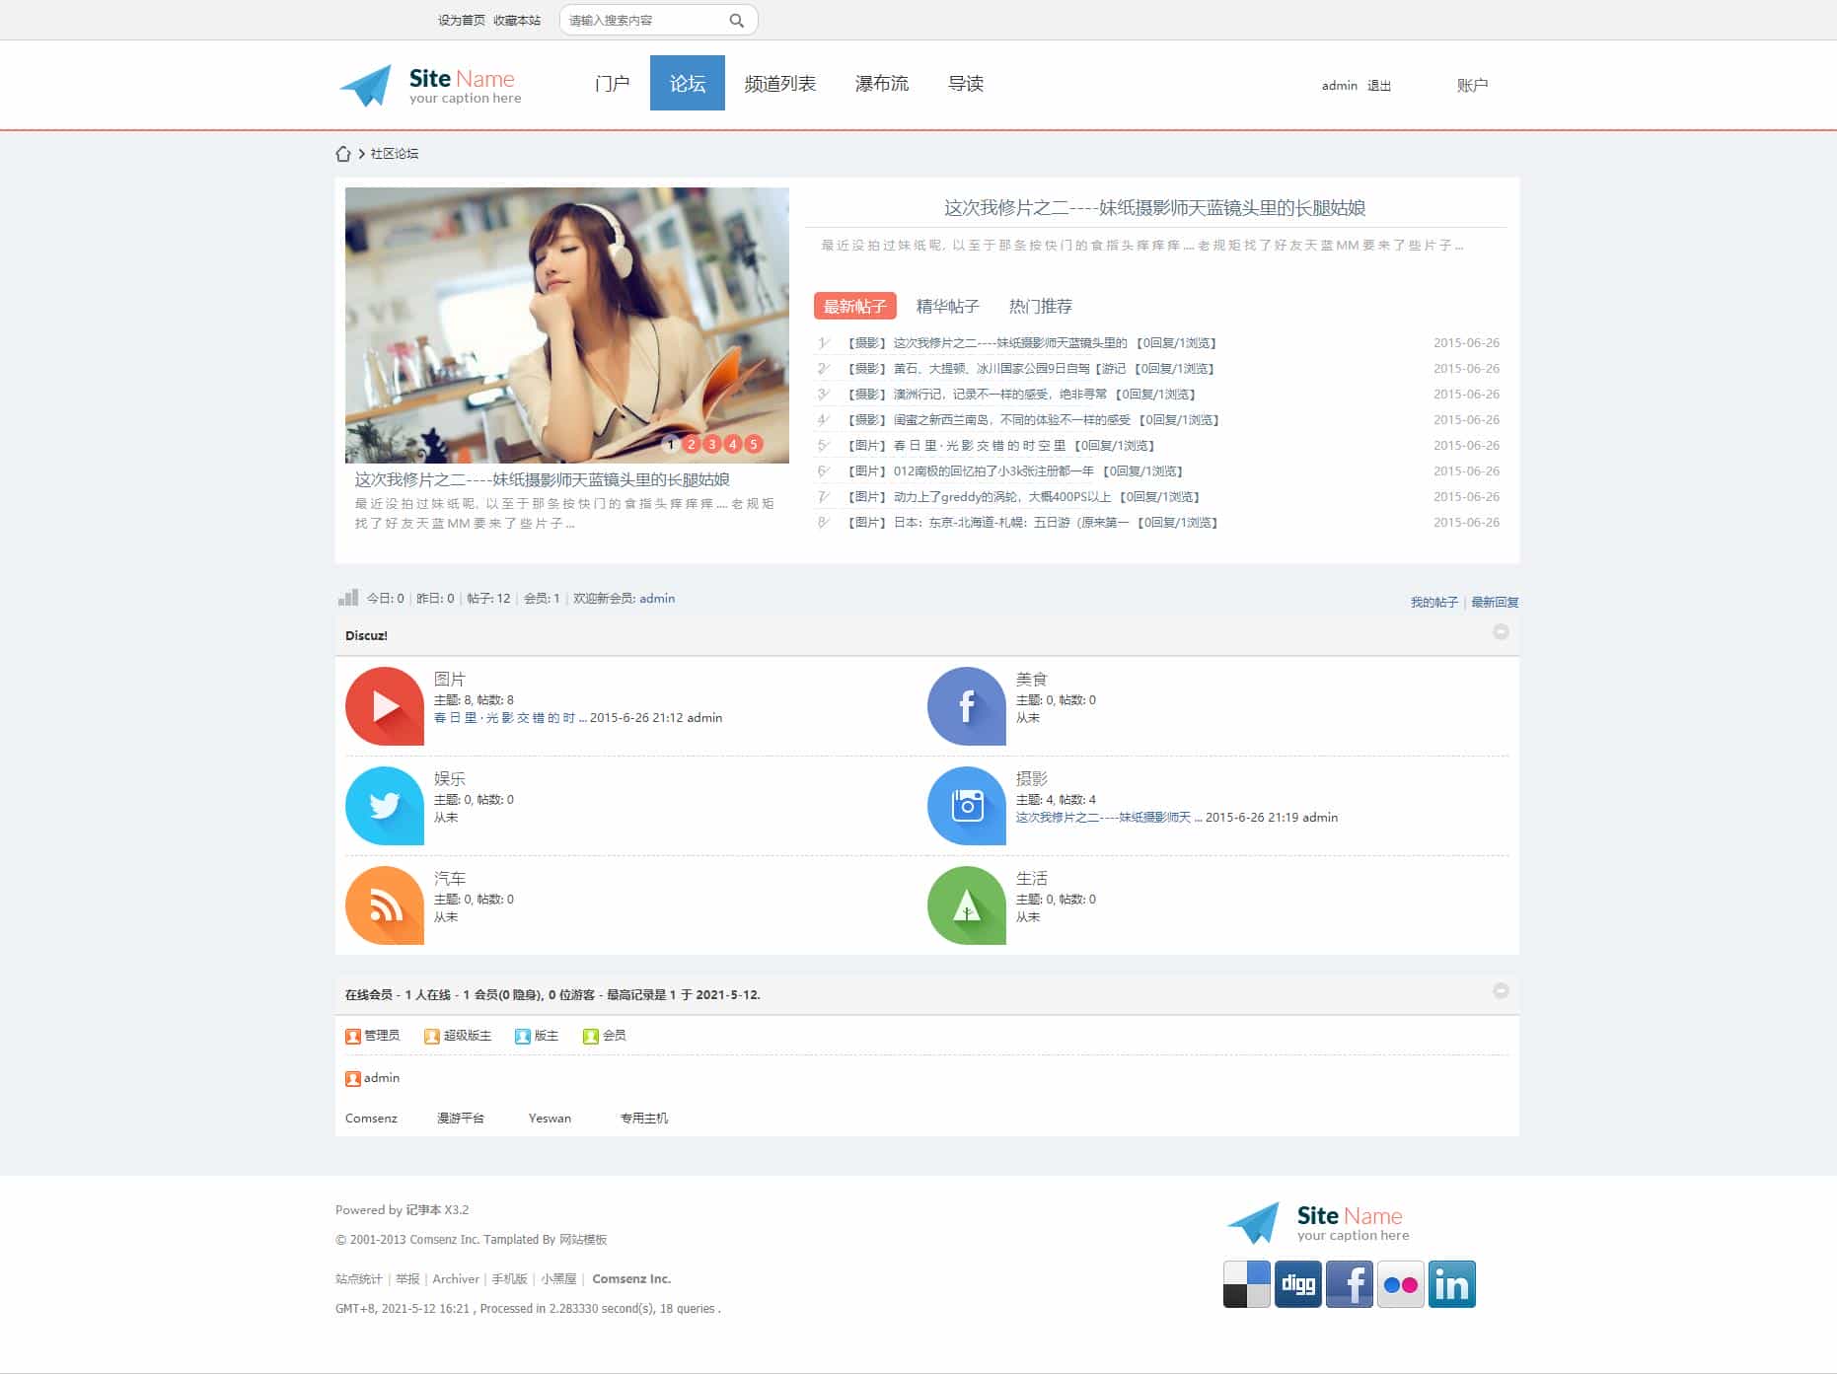Click the Archiver footer link
Screen dimensions: 1837x1374
tap(456, 1279)
